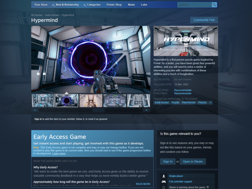Viewport: 252px width, 189px height.
Task: Click the Sign In button
Action: pyautogui.click(x=167, y=161)
